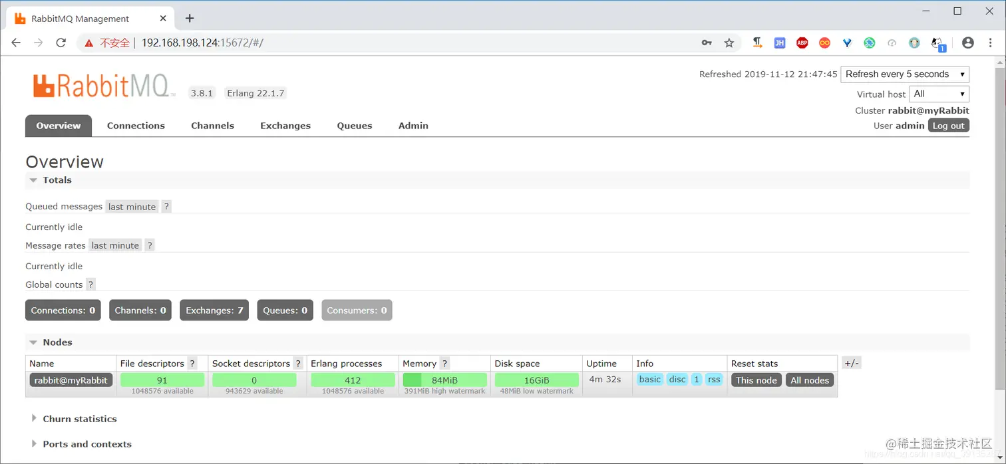Click the green puzzle-piece extension icon
This screenshot has width=1006, height=464.
870,43
